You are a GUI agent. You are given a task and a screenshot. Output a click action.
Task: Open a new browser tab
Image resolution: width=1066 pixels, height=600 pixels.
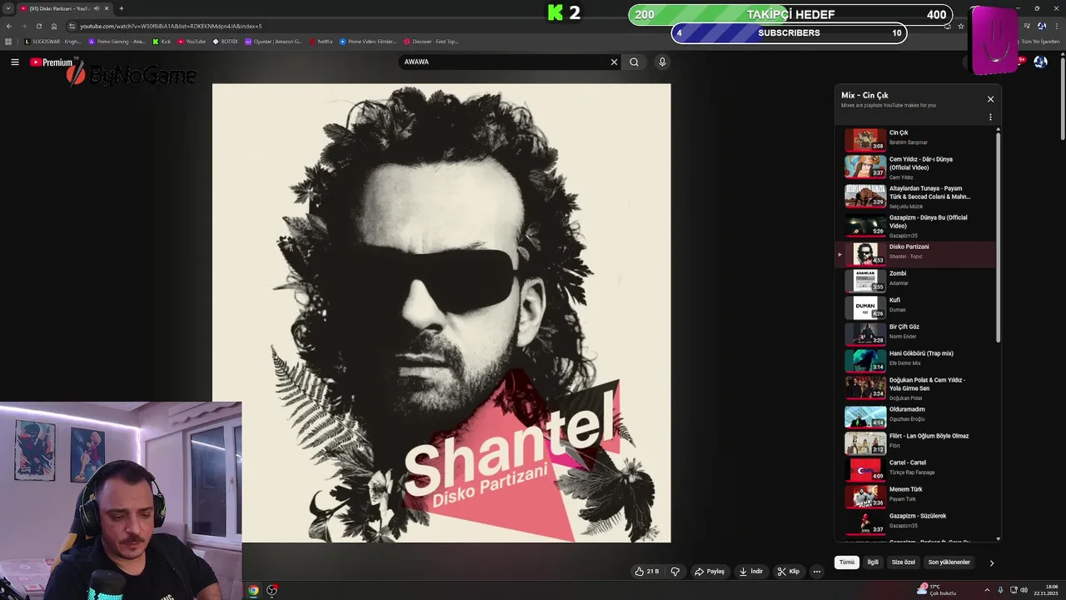(121, 8)
